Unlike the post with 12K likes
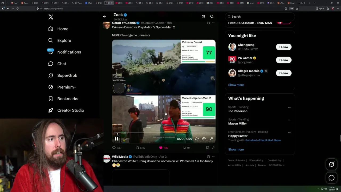 point(163,148)
